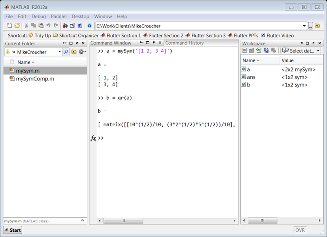Open the Select data plot dropdown
Viewport: 327px width, 237px height.
[301, 51]
